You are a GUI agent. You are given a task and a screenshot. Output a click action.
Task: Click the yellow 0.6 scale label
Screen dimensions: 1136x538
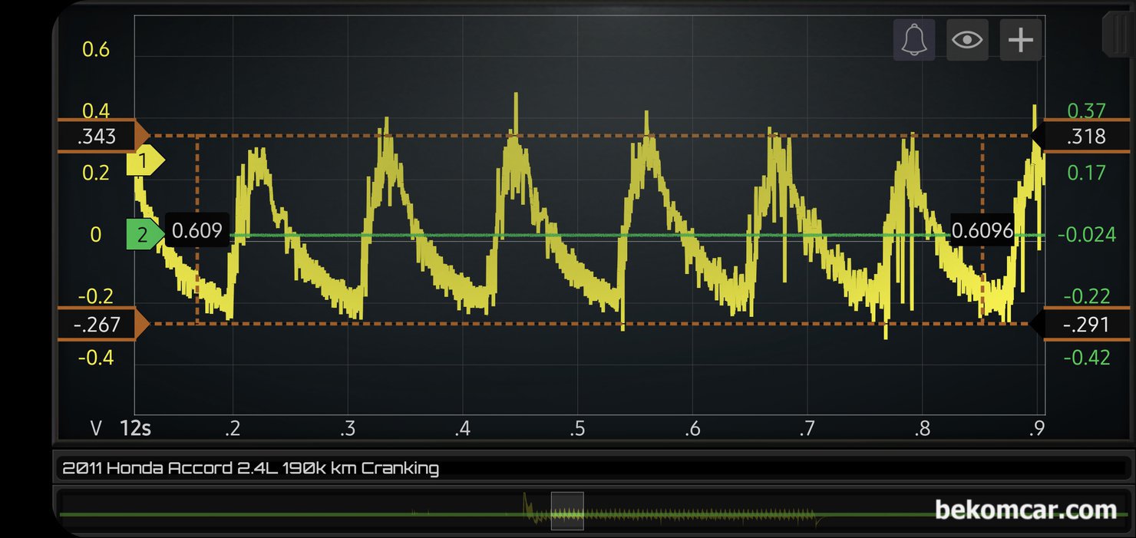click(96, 50)
